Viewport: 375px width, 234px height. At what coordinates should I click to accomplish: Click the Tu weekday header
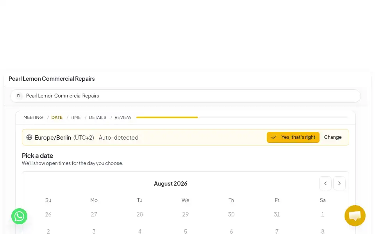140,200
